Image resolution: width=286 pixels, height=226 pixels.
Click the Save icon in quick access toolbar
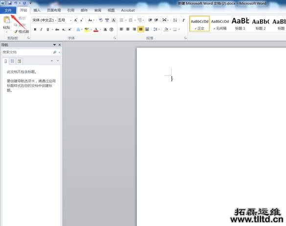click(10, 3)
